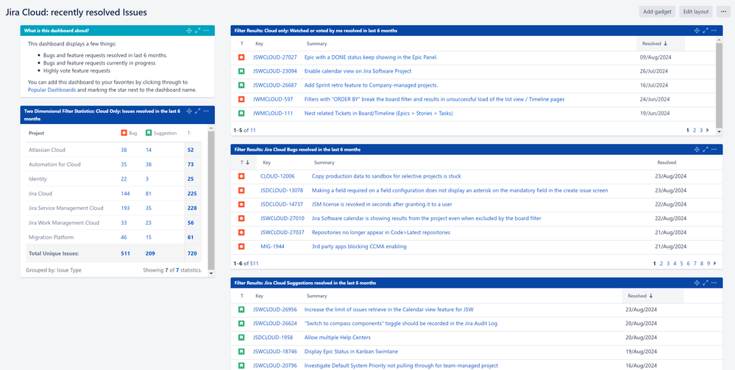Click the bug icon next to JWMCLOUD-597
Image resolution: width=735 pixels, height=370 pixels.
pos(241,99)
